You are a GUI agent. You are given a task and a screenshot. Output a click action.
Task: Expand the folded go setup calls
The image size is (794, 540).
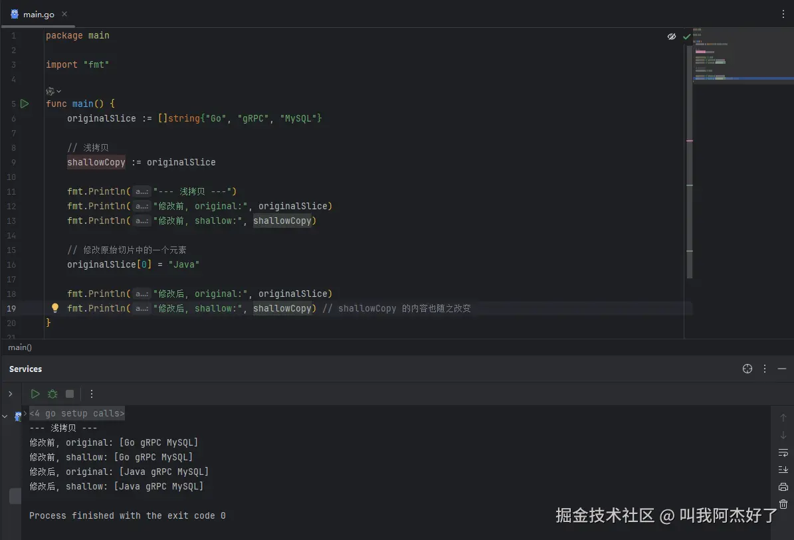(25, 413)
